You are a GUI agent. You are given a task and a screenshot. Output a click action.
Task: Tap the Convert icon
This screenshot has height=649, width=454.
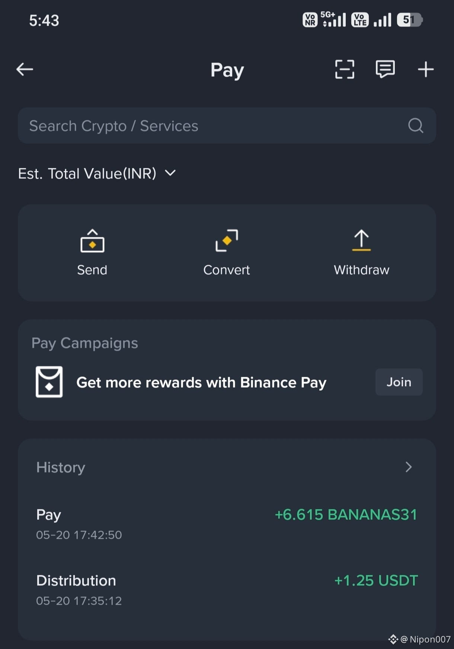(227, 241)
